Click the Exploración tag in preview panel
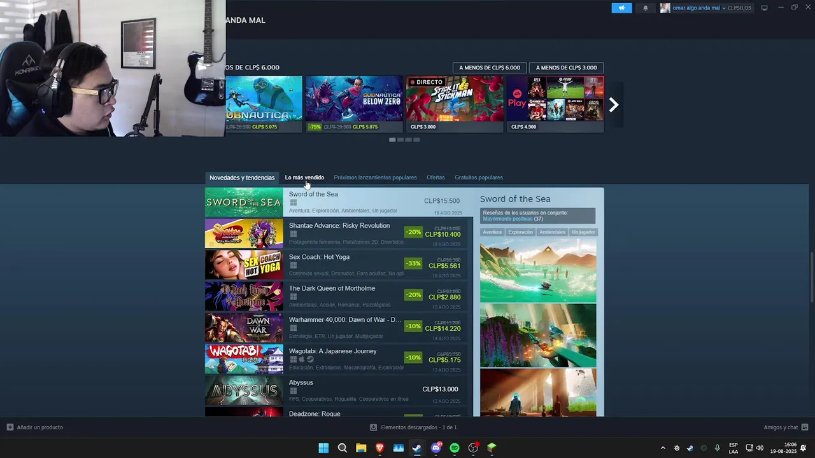 click(x=520, y=232)
